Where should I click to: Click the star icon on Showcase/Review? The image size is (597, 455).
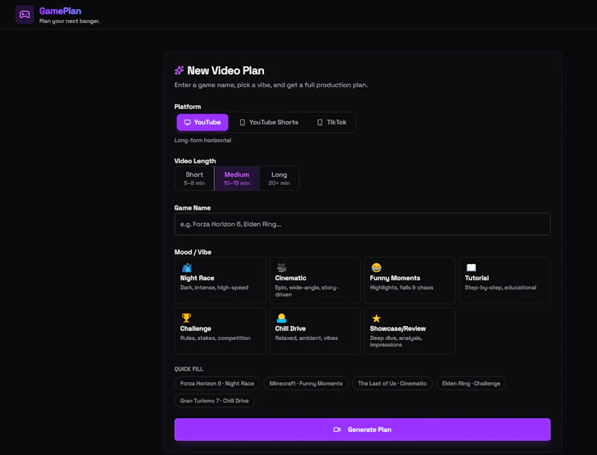376,318
